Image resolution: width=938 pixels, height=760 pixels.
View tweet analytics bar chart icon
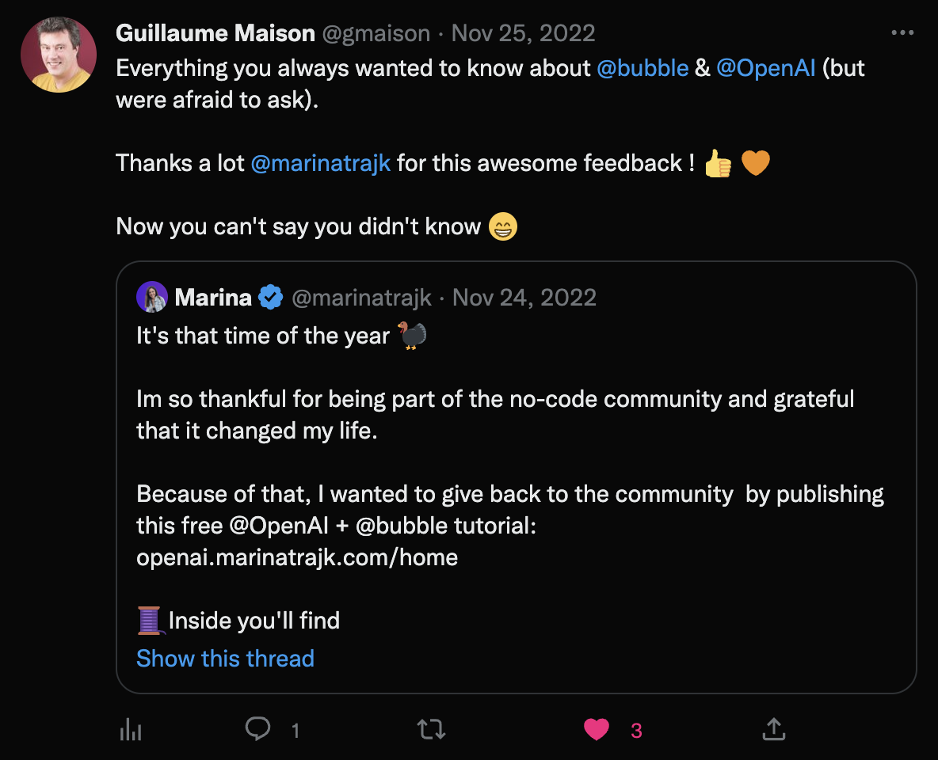[x=130, y=729]
